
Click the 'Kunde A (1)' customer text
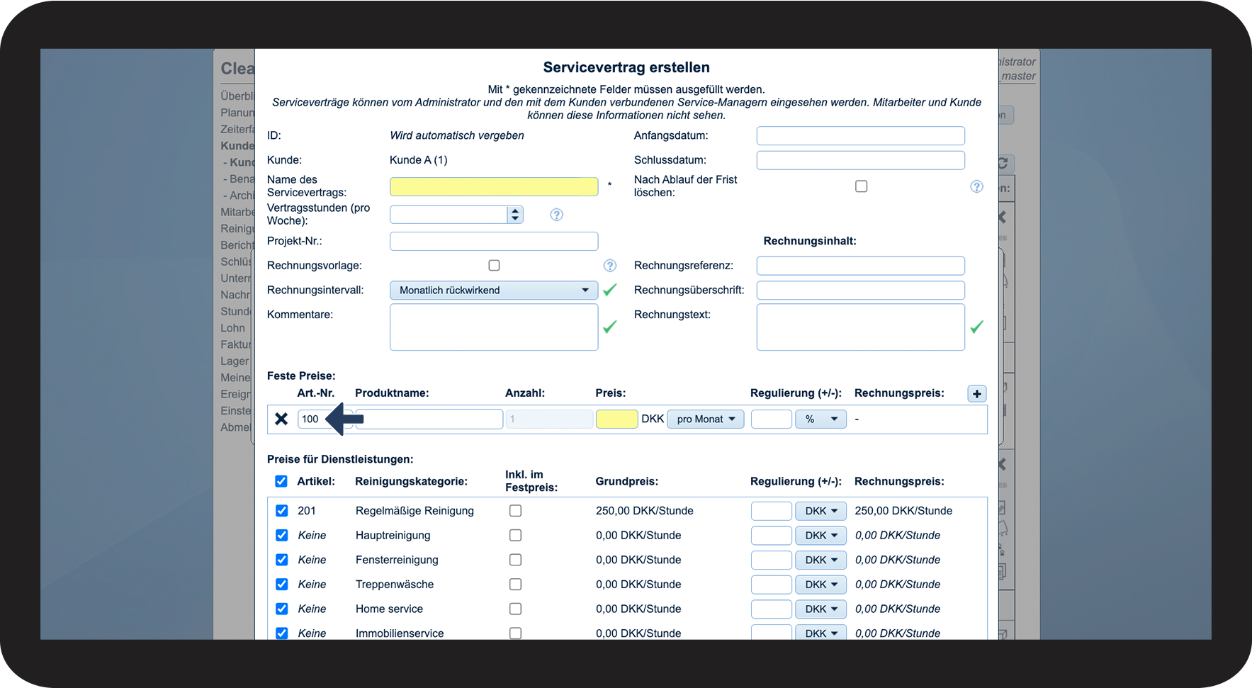click(x=418, y=160)
